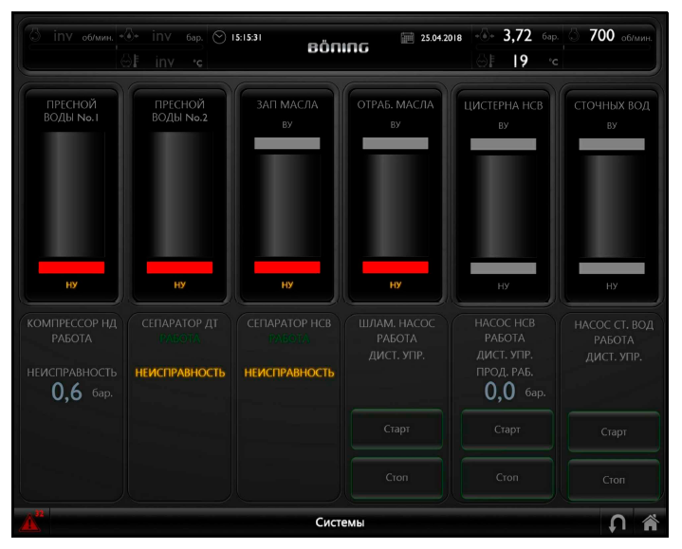Open the red alarm warning triangle
Screen dimensions: 682x549
[x=32, y=521]
